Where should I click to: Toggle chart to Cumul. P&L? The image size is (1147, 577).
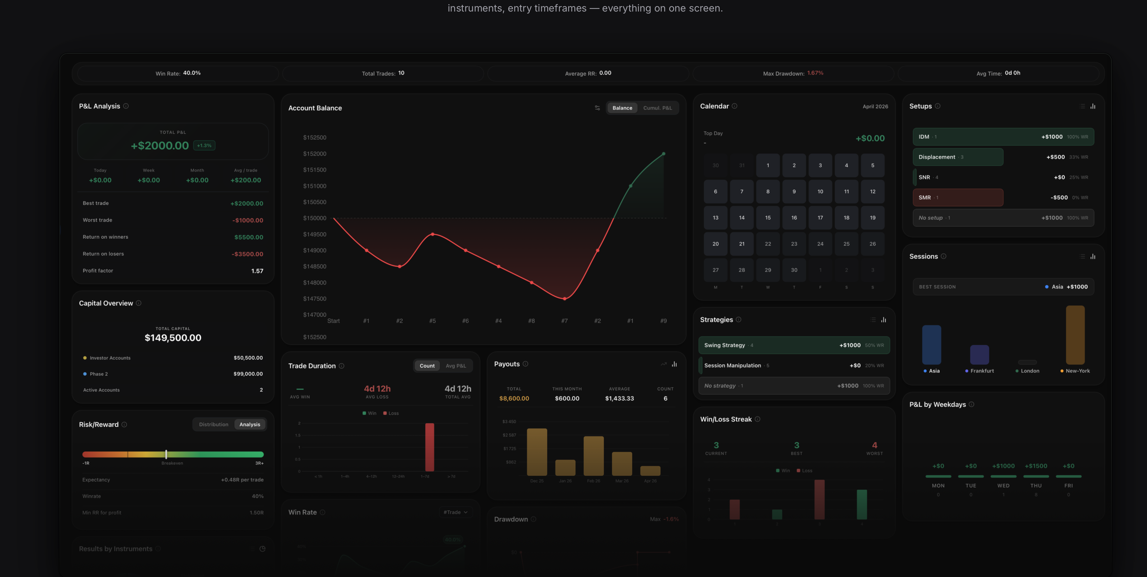(657, 108)
